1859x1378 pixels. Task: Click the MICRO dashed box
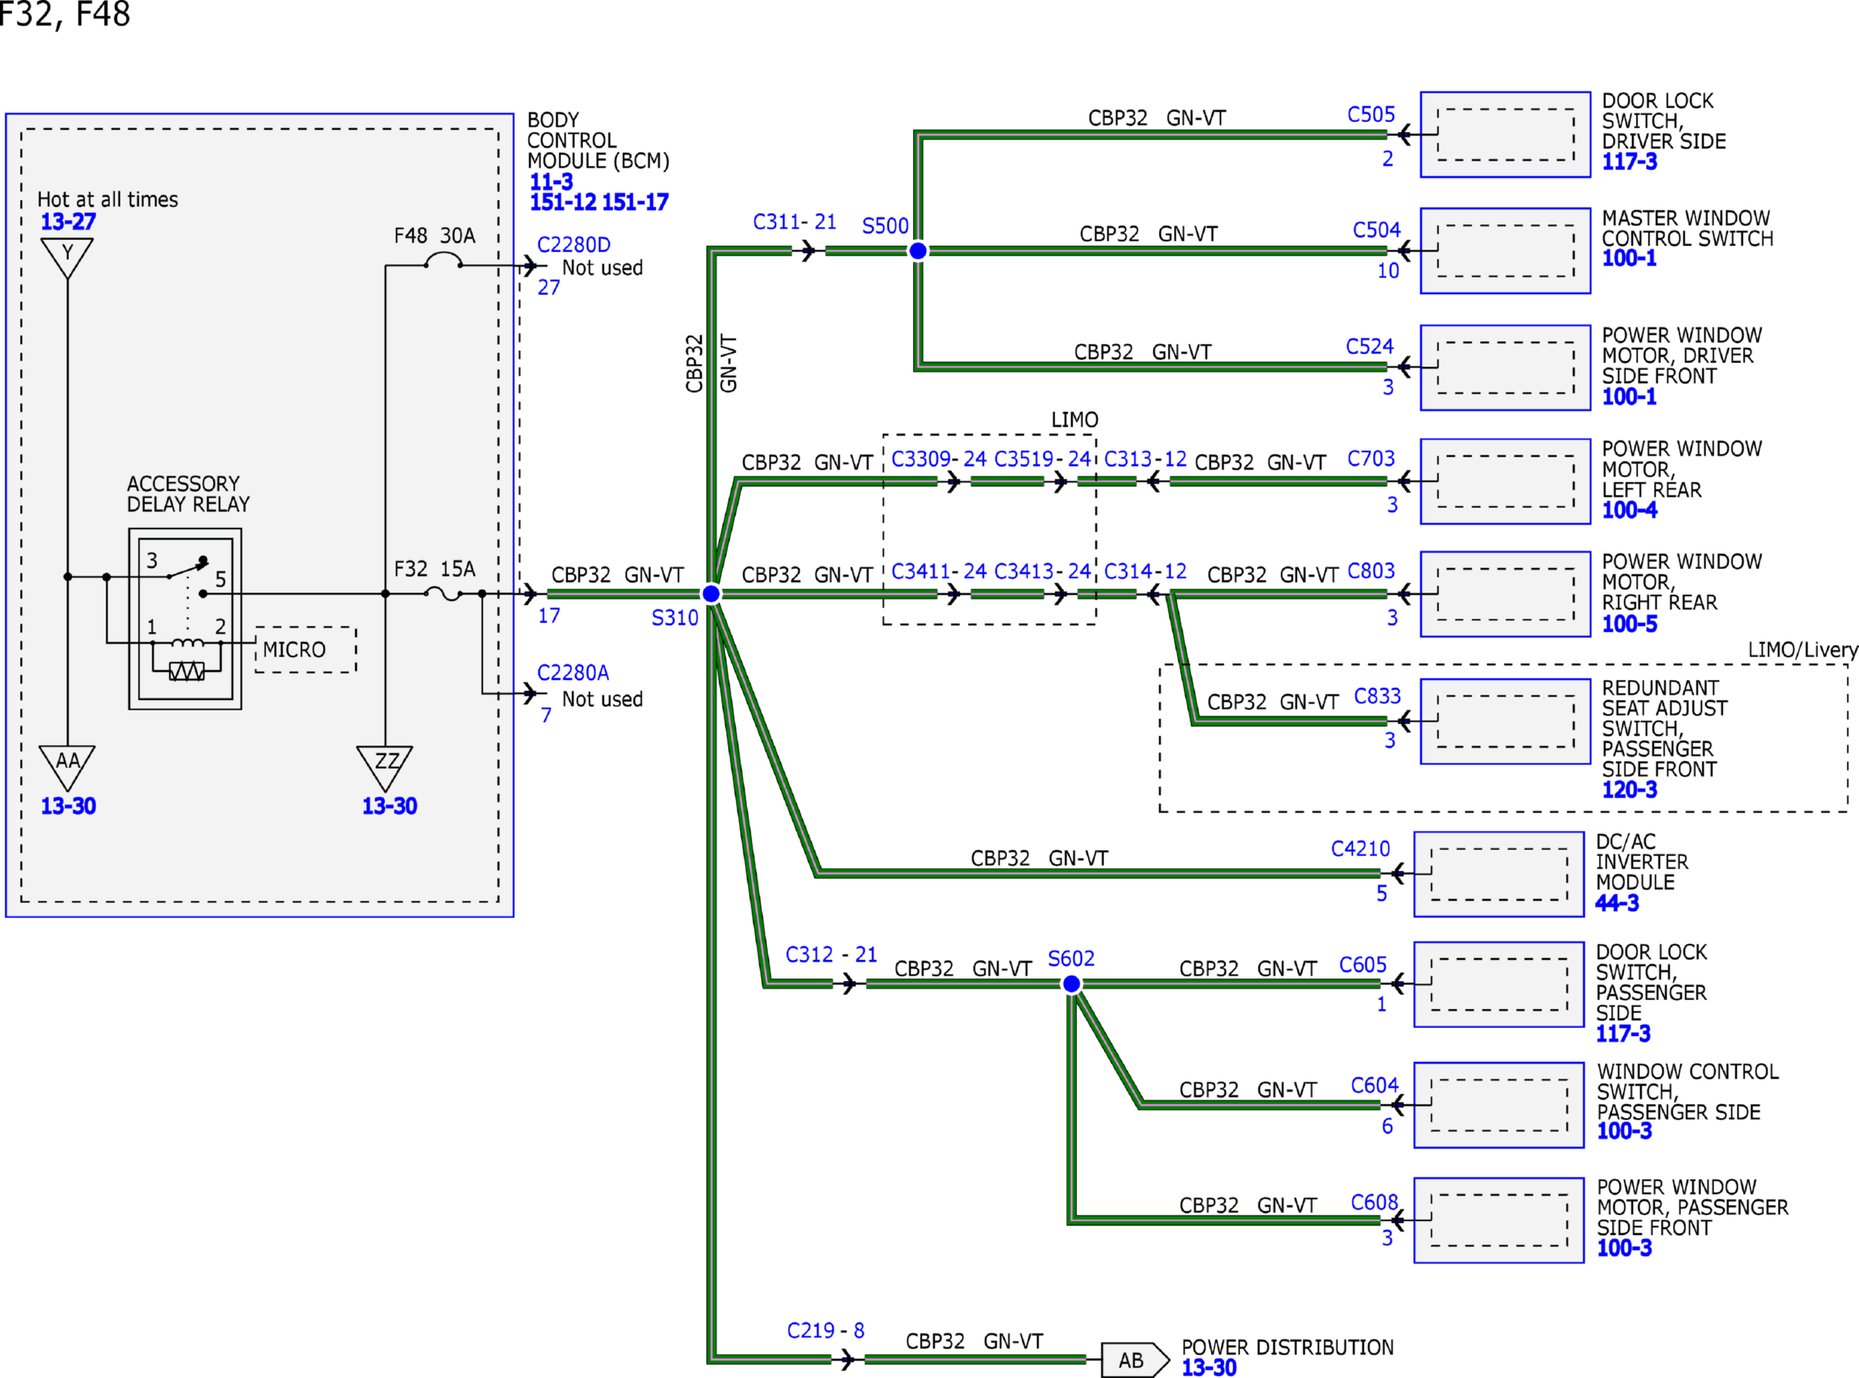(305, 650)
